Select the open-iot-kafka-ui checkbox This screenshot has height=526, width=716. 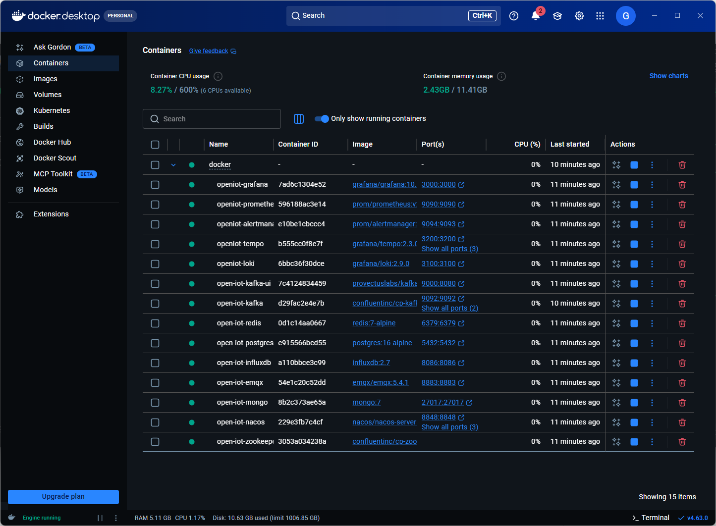[155, 284]
